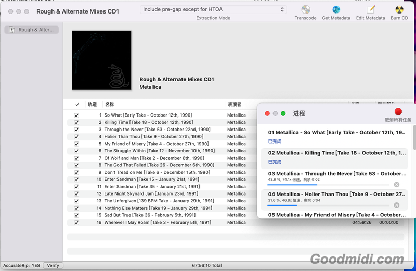Sort by the 轨道 column header

pos(93,105)
